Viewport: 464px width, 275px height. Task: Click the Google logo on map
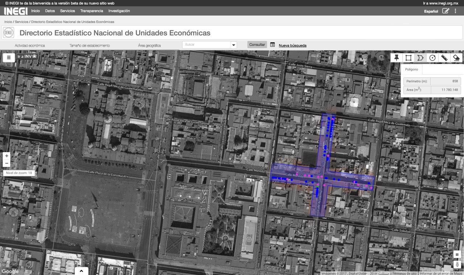[11, 271]
